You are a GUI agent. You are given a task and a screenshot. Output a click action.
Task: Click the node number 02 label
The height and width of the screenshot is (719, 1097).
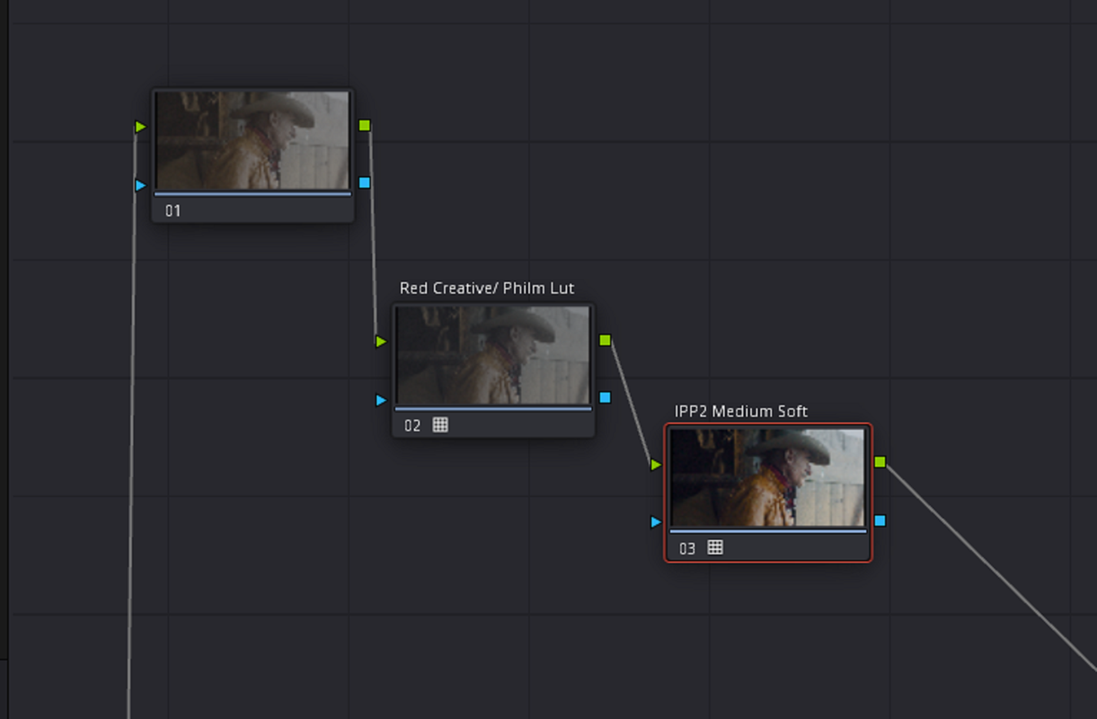pos(412,426)
